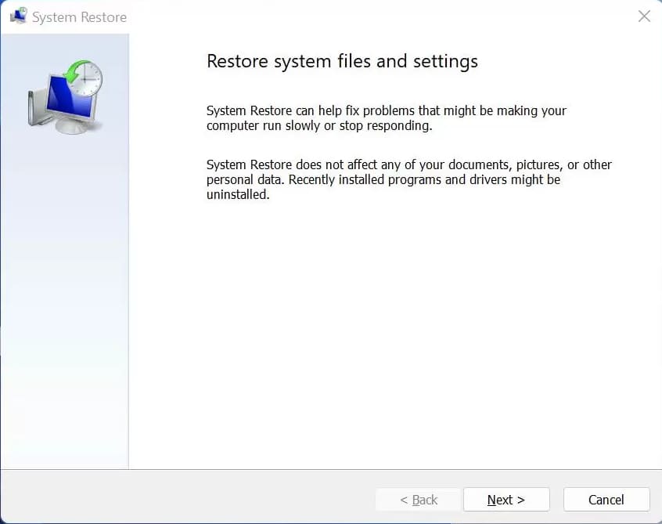Click the System Restore title bar icon
This screenshot has height=524, width=662.
[x=17, y=16]
